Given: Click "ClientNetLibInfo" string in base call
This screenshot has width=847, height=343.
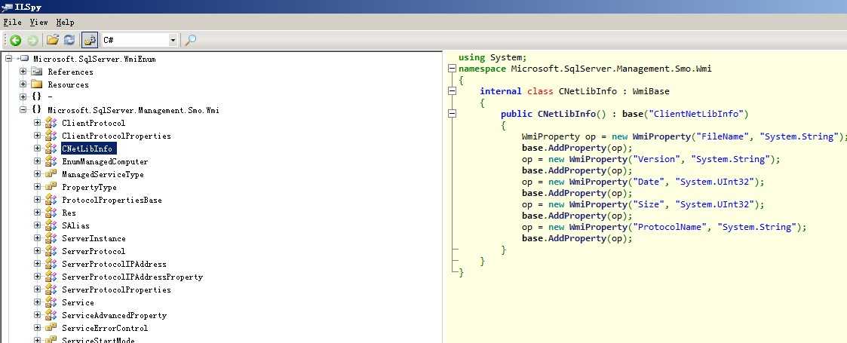Looking at the screenshot, I should coord(696,114).
